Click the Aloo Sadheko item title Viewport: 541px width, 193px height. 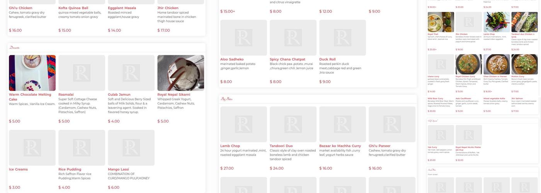pyautogui.click(x=232, y=59)
